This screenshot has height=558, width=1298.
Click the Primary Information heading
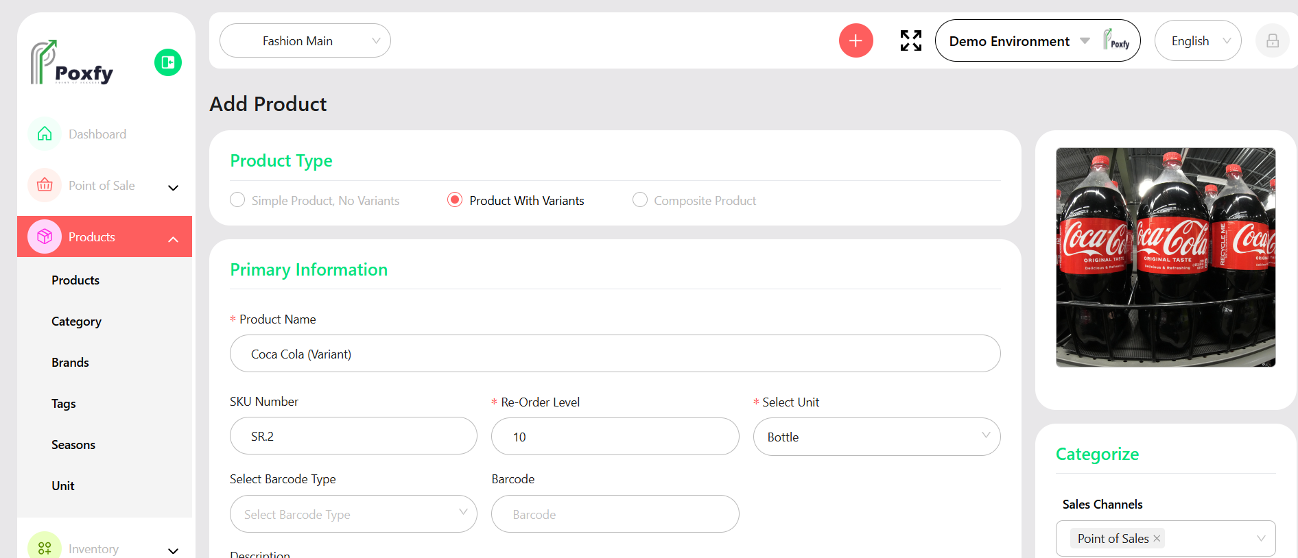[309, 269]
